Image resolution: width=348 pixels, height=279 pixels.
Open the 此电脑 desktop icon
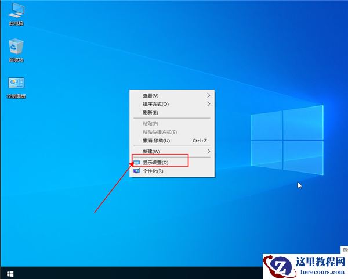pos(16,14)
